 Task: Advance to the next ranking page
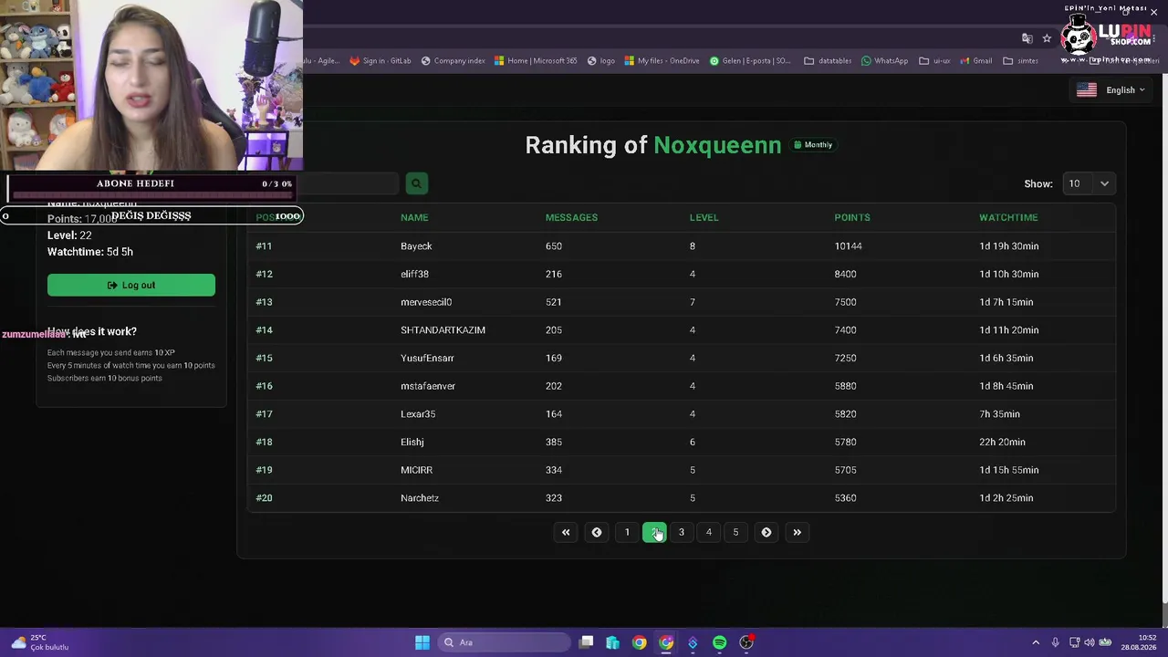click(766, 532)
